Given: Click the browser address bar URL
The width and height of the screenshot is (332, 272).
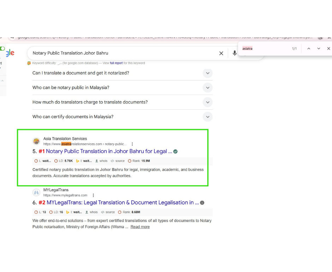Looking at the screenshot, I should click(165, 37).
